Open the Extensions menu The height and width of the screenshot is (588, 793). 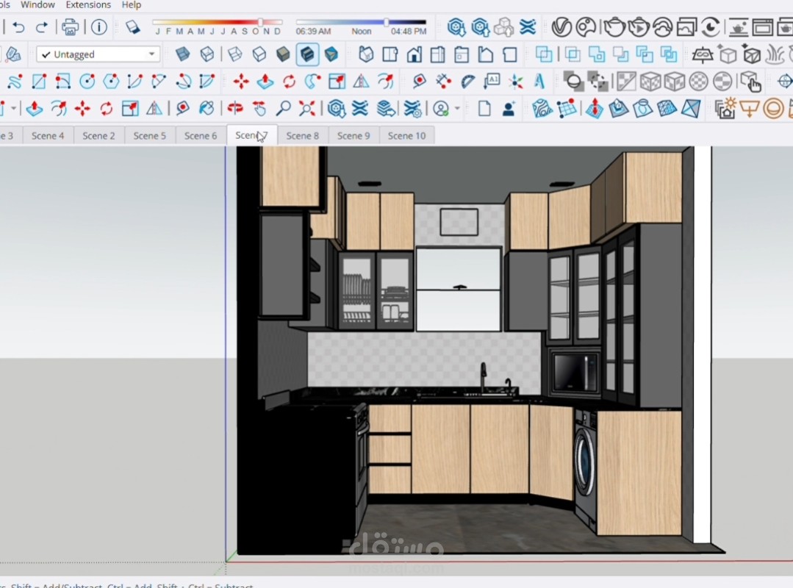click(88, 4)
